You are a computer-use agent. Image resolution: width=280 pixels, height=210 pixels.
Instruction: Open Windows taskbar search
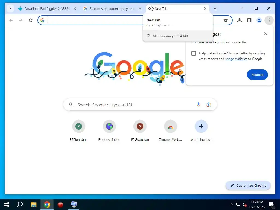[x=20, y=205]
